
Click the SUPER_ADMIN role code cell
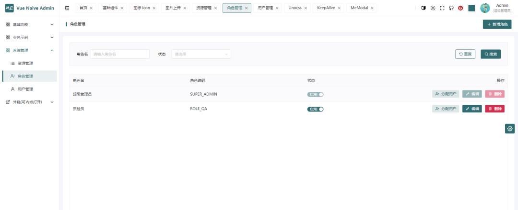pyautogui.click(x=203, y=94)
